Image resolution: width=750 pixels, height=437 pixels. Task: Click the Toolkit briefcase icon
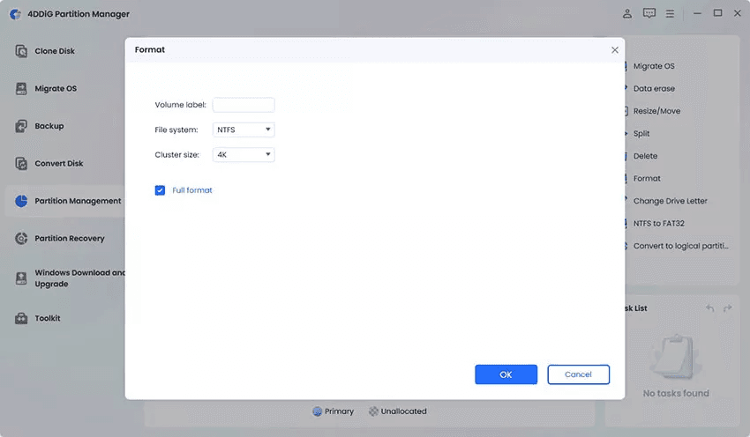[x=21, y=319]
